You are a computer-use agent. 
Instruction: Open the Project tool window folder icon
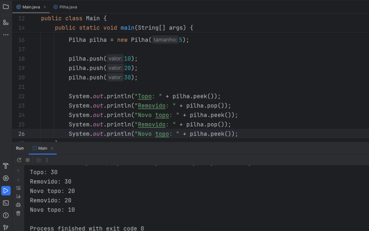point(5,6)
